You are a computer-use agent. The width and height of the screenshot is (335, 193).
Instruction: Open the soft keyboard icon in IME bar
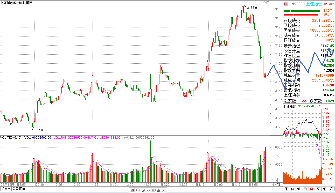click(x=153, y=190)
